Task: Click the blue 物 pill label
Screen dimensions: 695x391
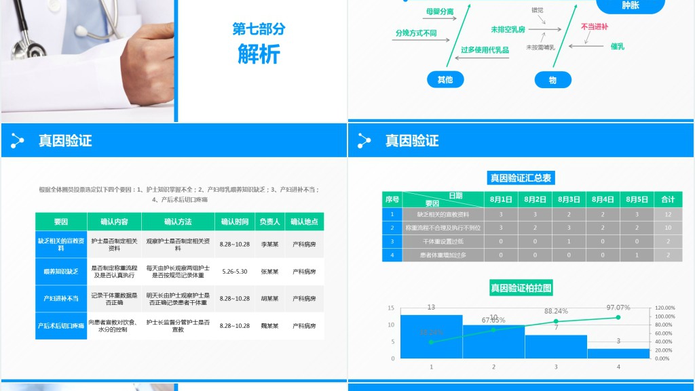Action: click(x=552, y=80)
